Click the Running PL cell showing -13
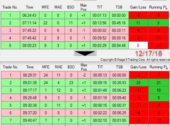This screenshot has width=170, height=126. point(159,120)
